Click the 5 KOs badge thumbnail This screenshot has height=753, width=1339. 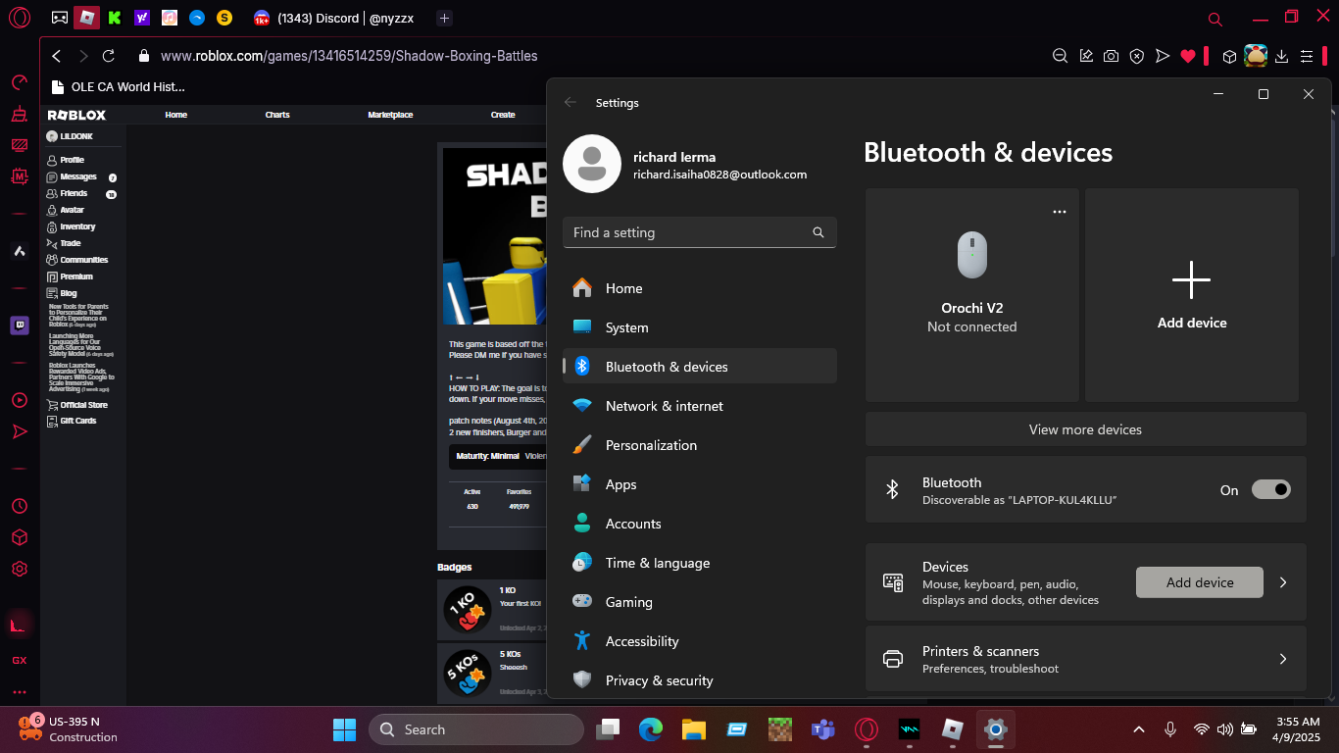coord(468,673)
